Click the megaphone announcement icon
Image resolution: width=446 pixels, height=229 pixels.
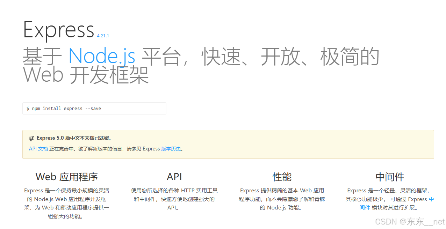pyautogui.click(x=32, y=138)
